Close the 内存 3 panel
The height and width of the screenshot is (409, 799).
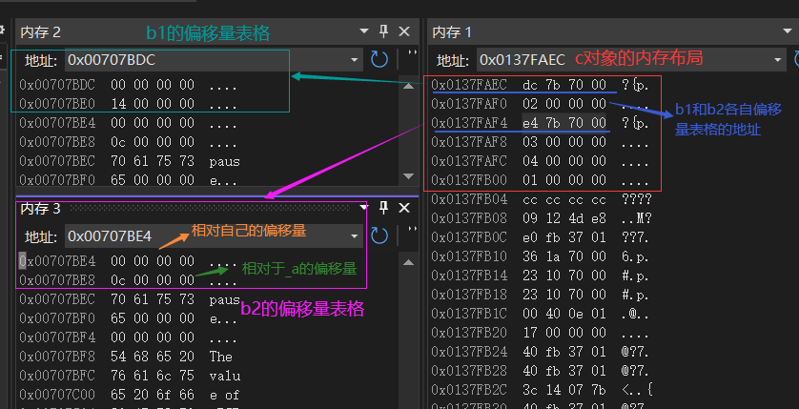404,208
